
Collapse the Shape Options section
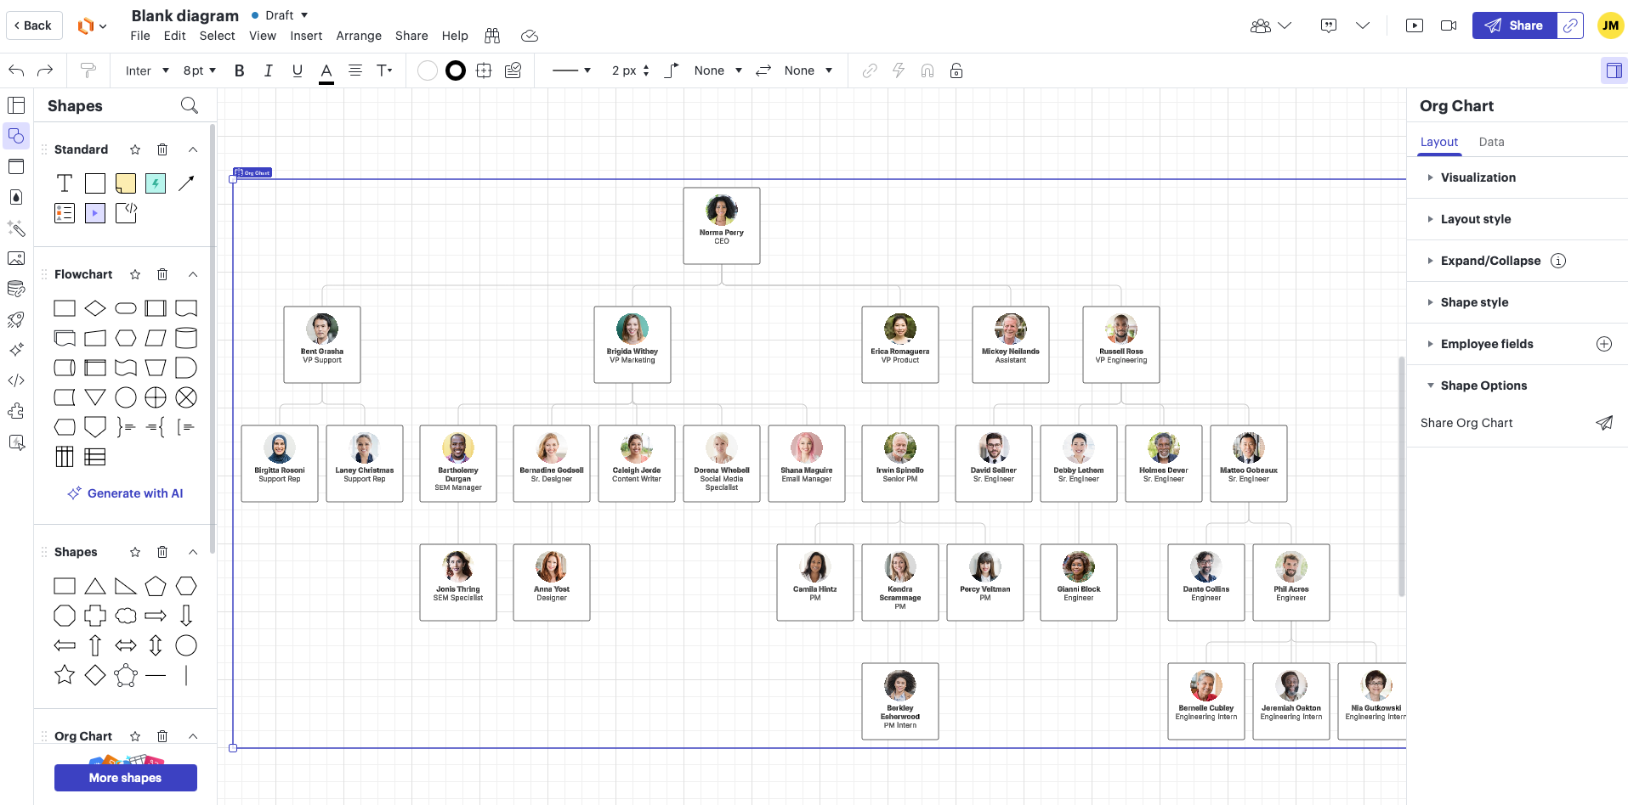pyautogui.click(x=1483, y=385)
